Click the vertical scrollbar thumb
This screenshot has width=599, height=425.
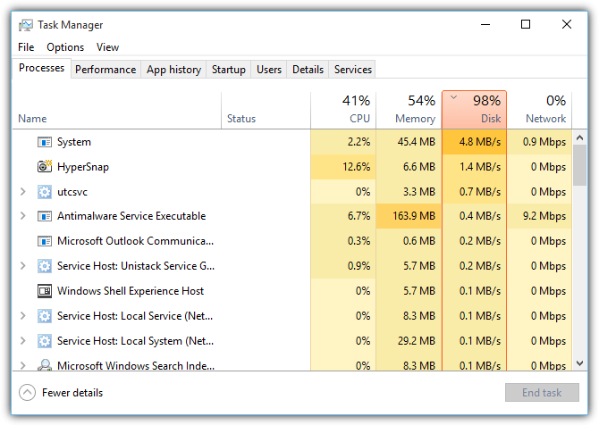pyautogui.click(x=579, y=165)
